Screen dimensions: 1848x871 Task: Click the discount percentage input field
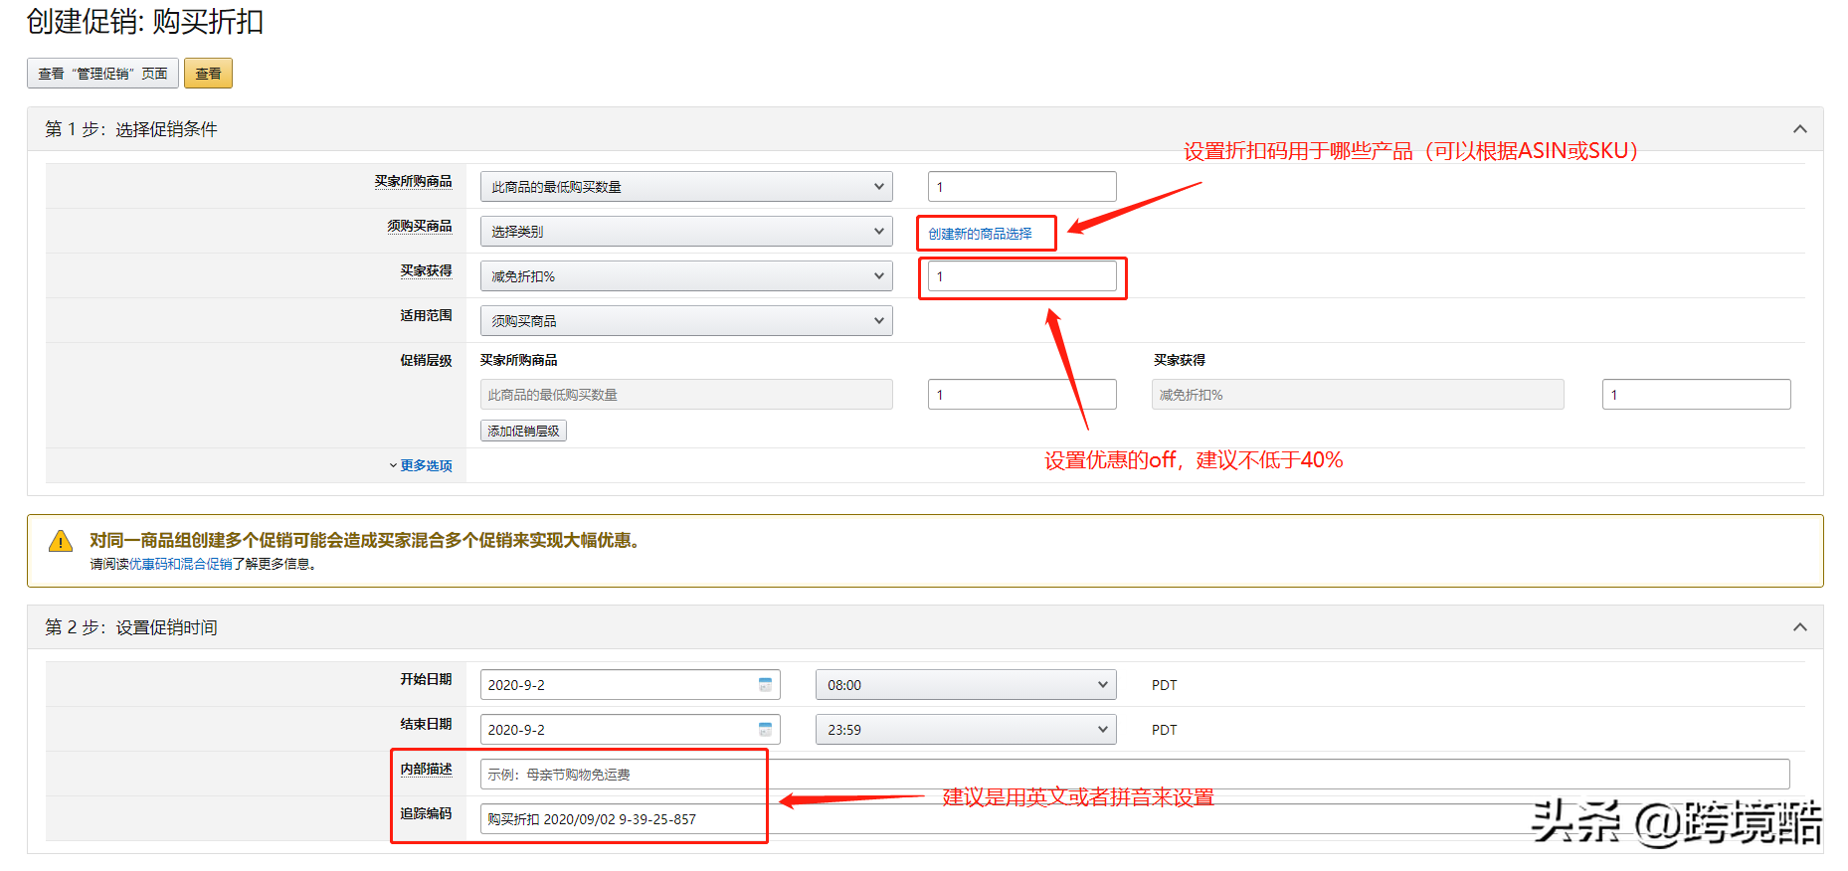[1021, 276]
